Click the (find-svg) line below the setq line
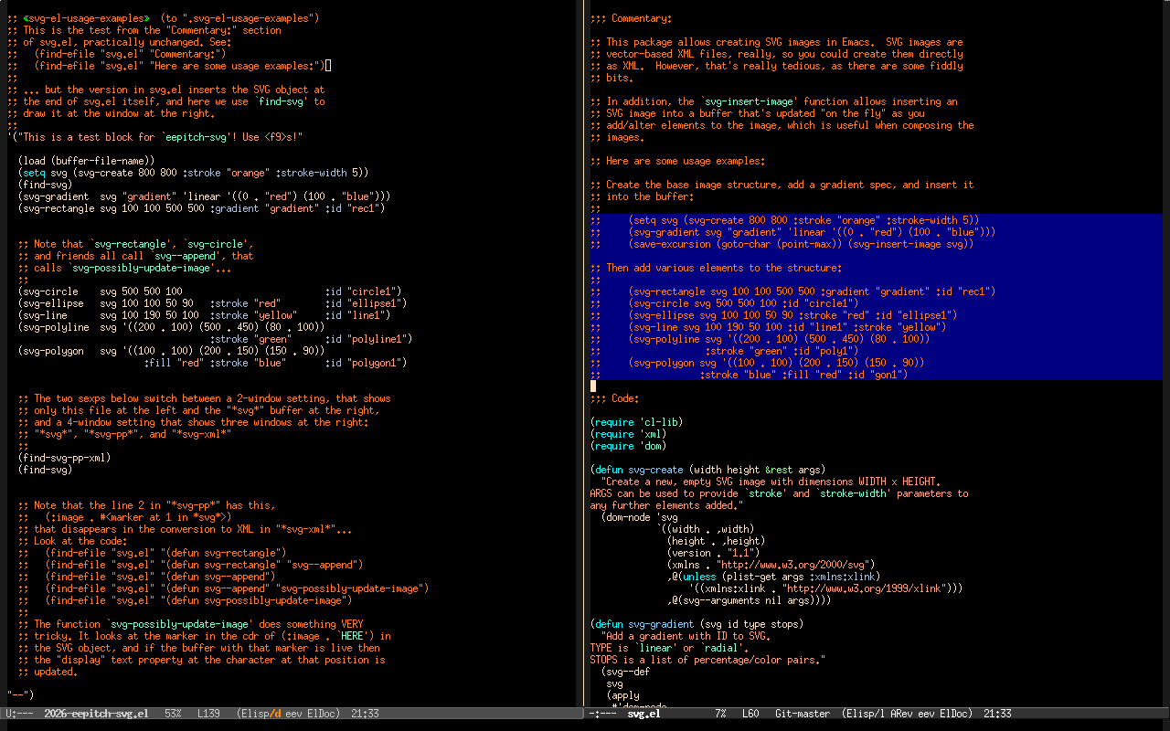 [x=44, y=185]
